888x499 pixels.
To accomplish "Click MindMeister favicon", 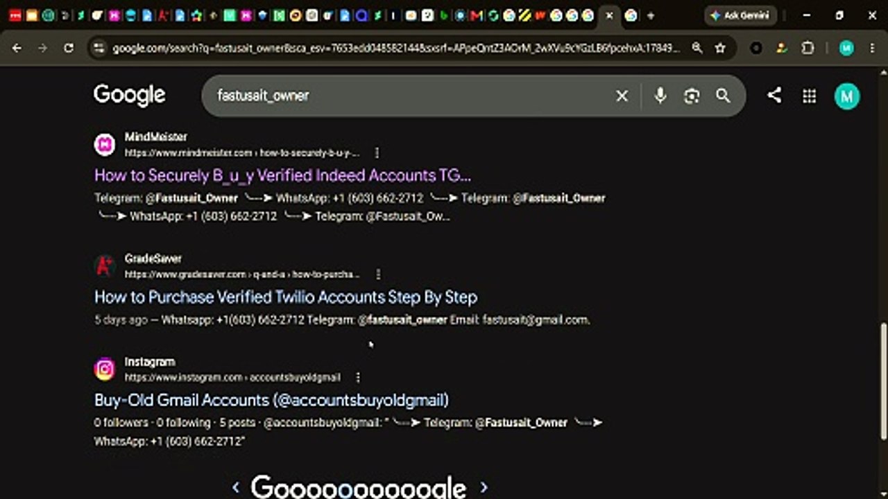I will click(x=105, y=144).
